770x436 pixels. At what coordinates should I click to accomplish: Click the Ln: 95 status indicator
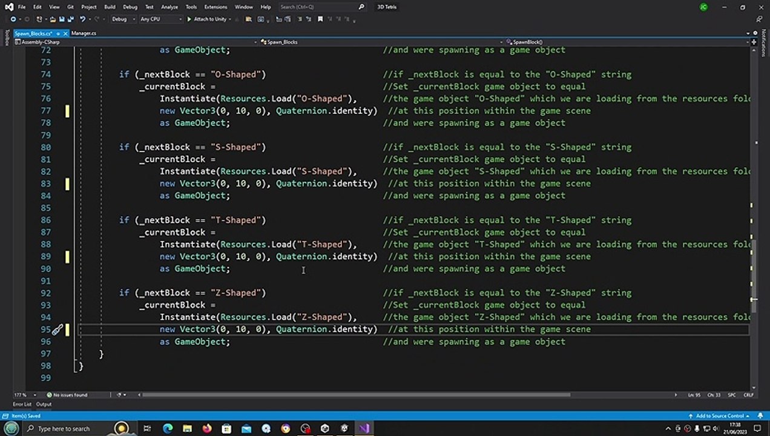694,395
